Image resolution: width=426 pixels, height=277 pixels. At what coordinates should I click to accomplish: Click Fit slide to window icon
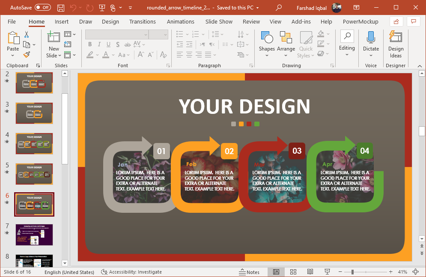point(415,272)
